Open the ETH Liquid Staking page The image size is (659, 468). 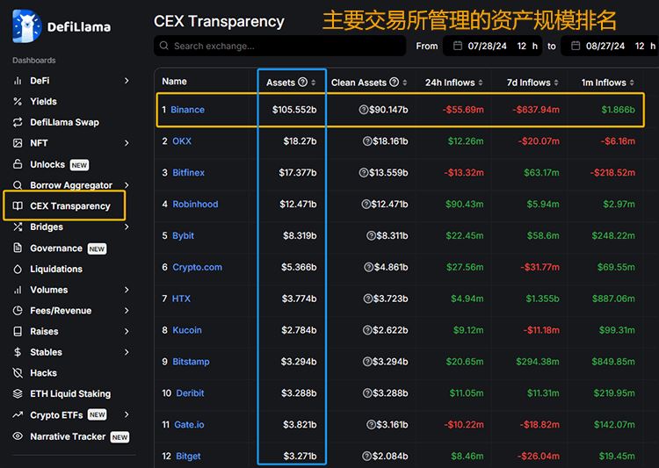tap(69, 394)
